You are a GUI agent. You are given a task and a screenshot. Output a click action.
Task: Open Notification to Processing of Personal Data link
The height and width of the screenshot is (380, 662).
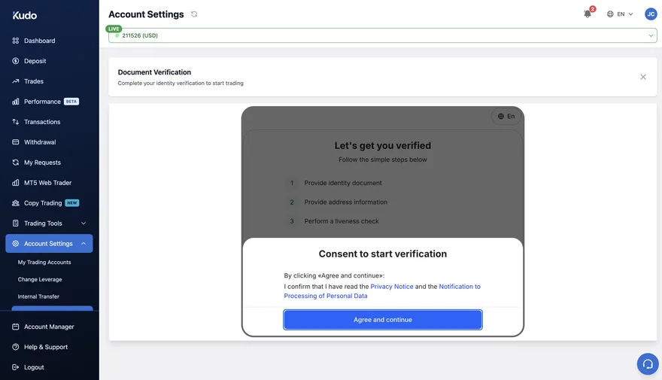click(x=382, y=291)
